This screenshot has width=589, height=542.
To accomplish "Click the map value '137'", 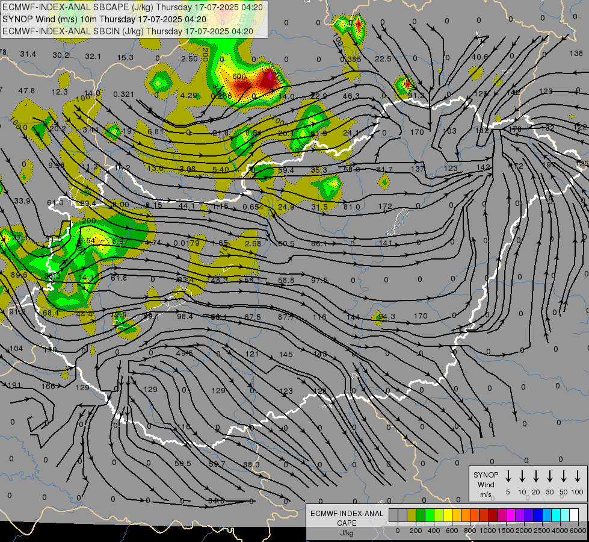I will pos(418,169).
